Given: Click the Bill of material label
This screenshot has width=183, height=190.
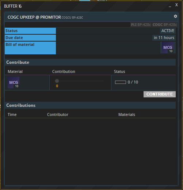Looking at the screenshot, I should pos(30,48).
